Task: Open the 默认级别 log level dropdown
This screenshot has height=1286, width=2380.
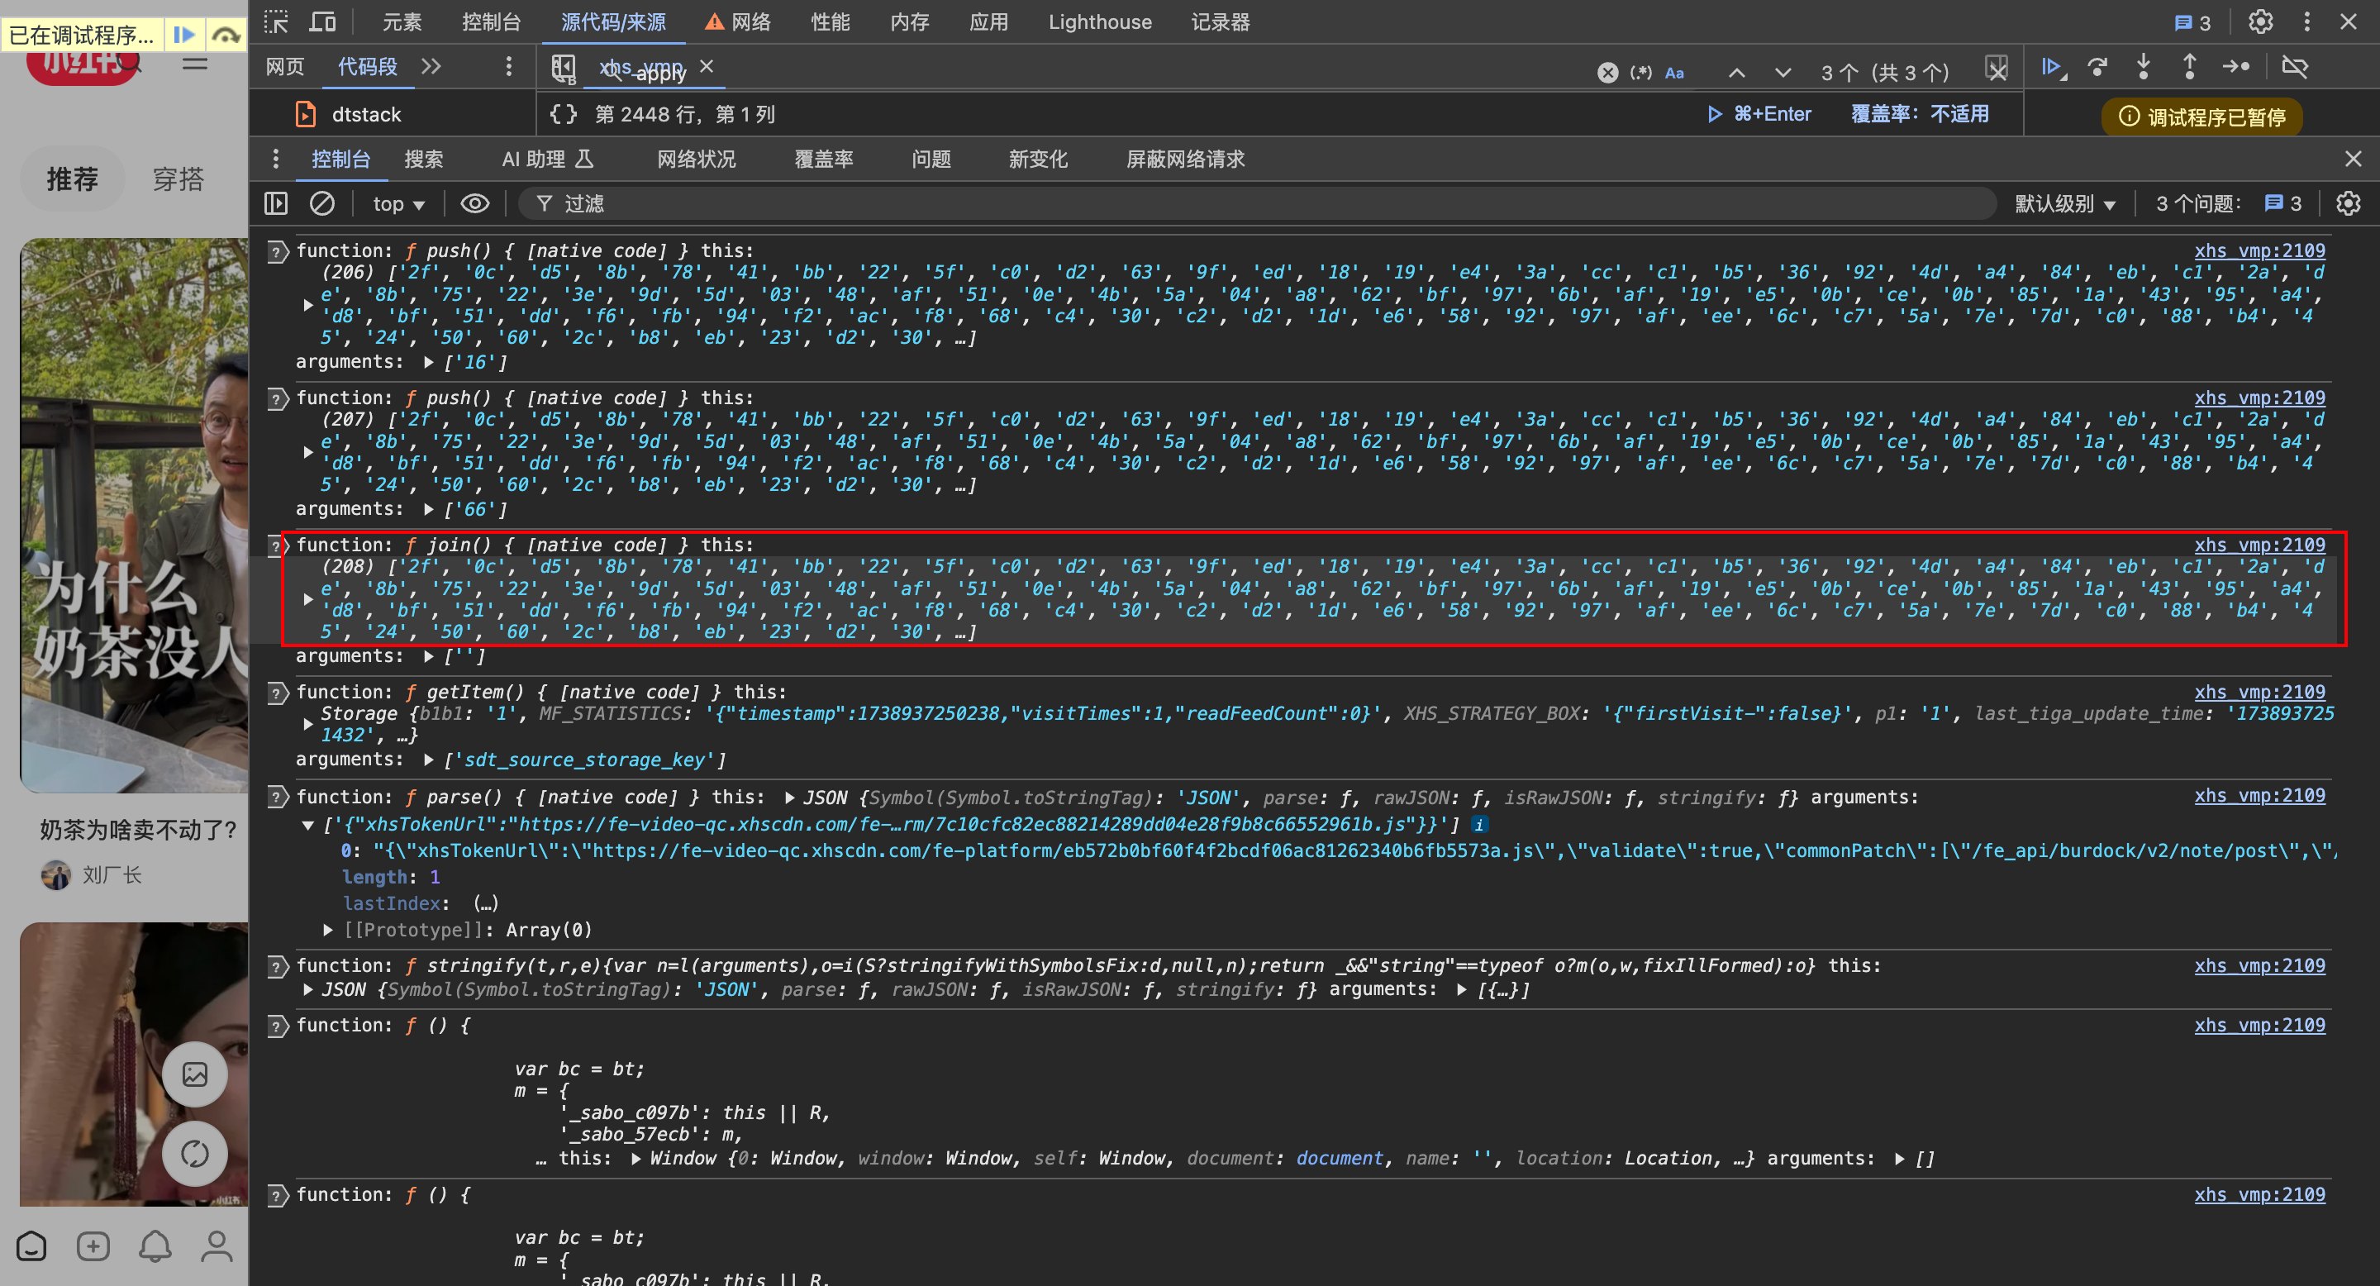Action: coord(2064,203)
